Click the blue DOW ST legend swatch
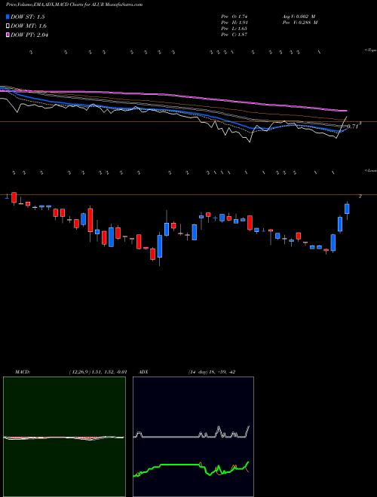Screen dimensions: 377x497 pyautogui.click(x=8, y=17)
